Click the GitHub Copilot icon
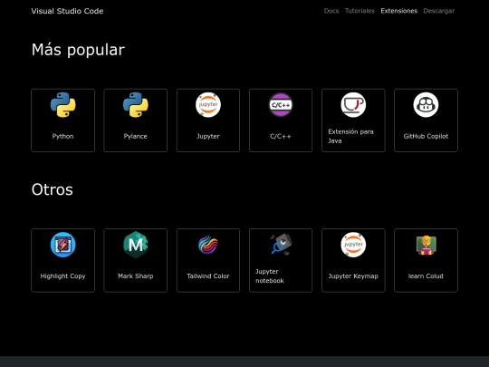489x367 pixels. (426, 105)
